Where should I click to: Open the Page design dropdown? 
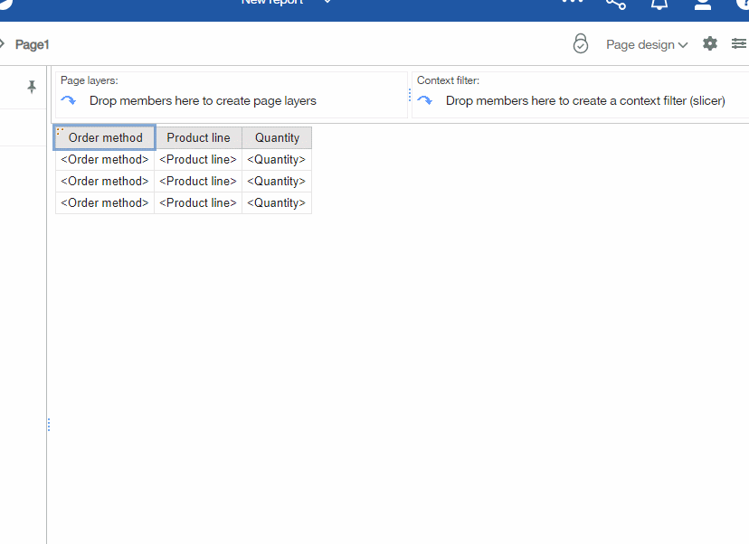coord(647,45)
